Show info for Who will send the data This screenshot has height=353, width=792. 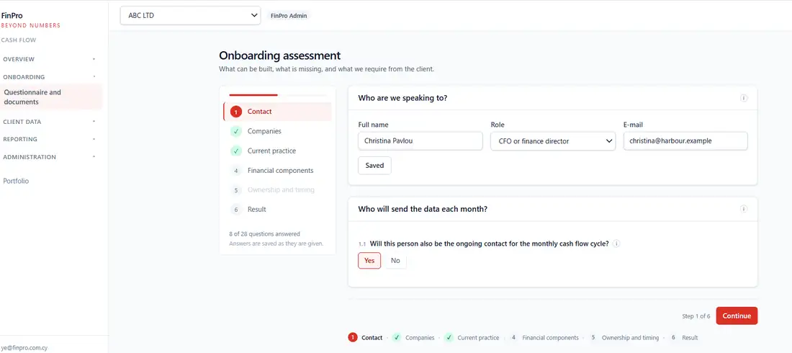(744, 209)
